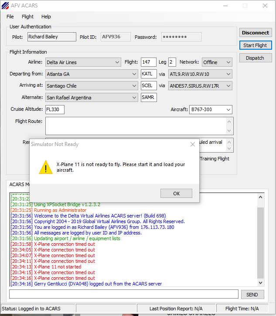Click the Remarks box scroll down arrow

pyautogui.click(x=229, y=149)
